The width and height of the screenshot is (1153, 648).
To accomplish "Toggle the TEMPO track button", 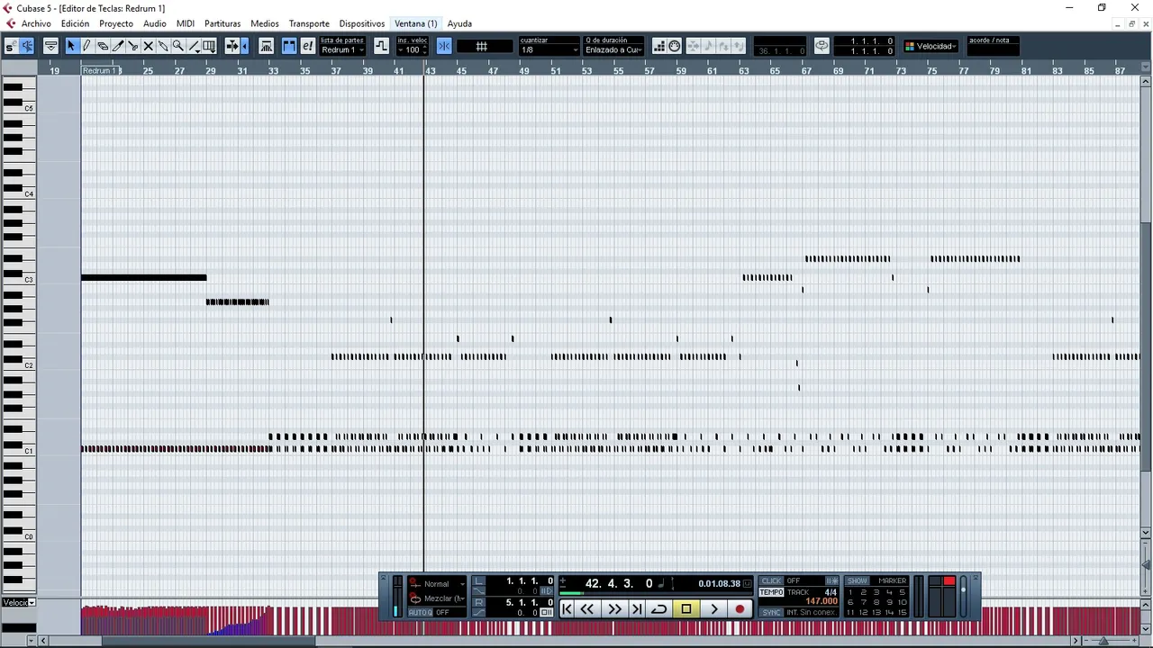I will pyautogui.click(x=772, y=592).
